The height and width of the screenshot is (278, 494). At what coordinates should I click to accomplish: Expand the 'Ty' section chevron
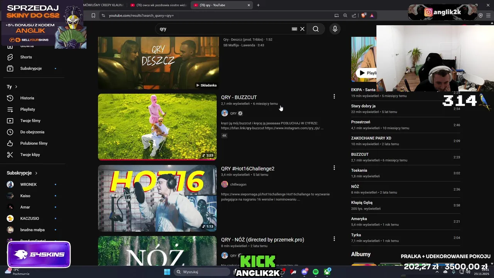pyautogui.click(x=16, y=87)
